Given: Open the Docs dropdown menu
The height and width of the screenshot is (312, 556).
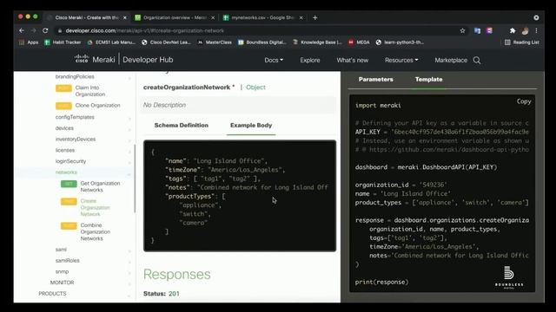Looking at the screenshot, I should pos(274,60).
